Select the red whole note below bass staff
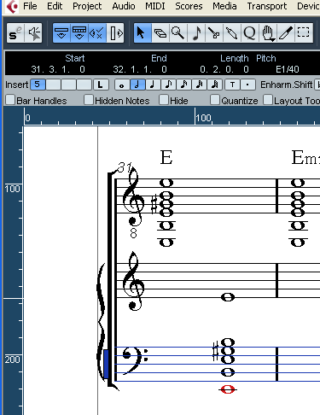Screen dimensions: 320x415 pos(228,389)
